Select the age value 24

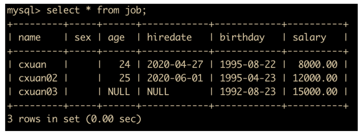124,64
